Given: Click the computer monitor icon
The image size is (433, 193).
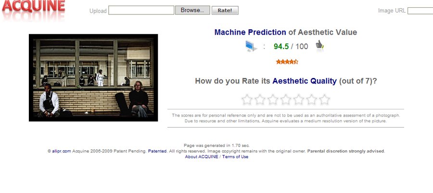Looking at the screenshot, I should coord(251,46).
